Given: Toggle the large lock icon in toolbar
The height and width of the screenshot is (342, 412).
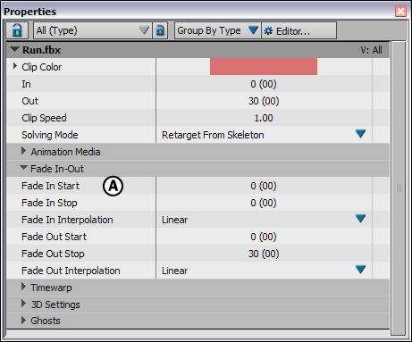Looking at the screenshot, I should (17, 30).
